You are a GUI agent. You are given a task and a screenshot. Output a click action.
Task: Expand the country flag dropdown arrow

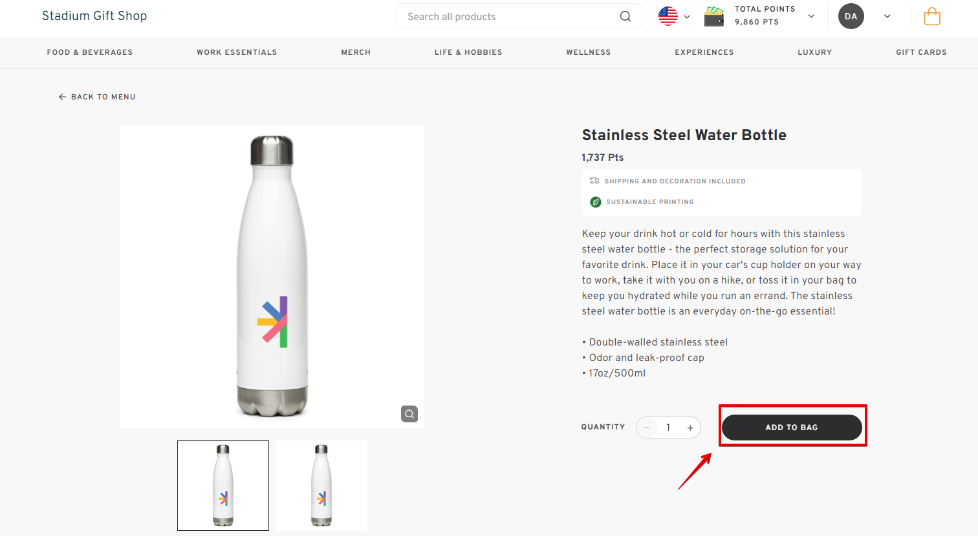(x=687, y=17)
